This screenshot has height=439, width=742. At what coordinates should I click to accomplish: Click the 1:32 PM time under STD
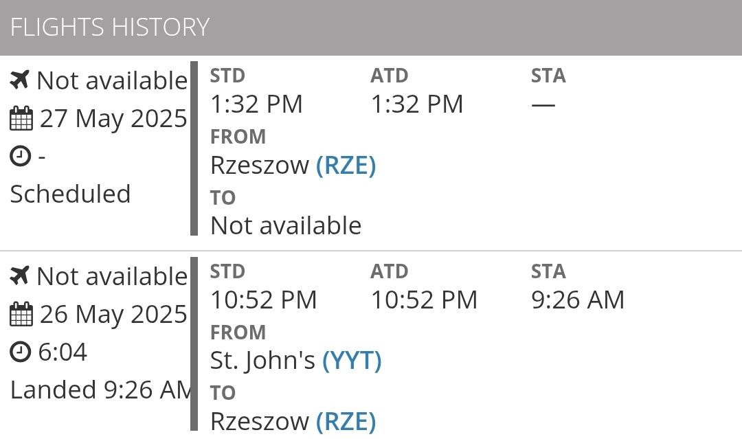tap(256, 104)
